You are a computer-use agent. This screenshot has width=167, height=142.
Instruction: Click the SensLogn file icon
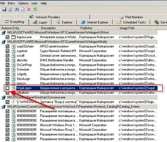pos(13,79)
